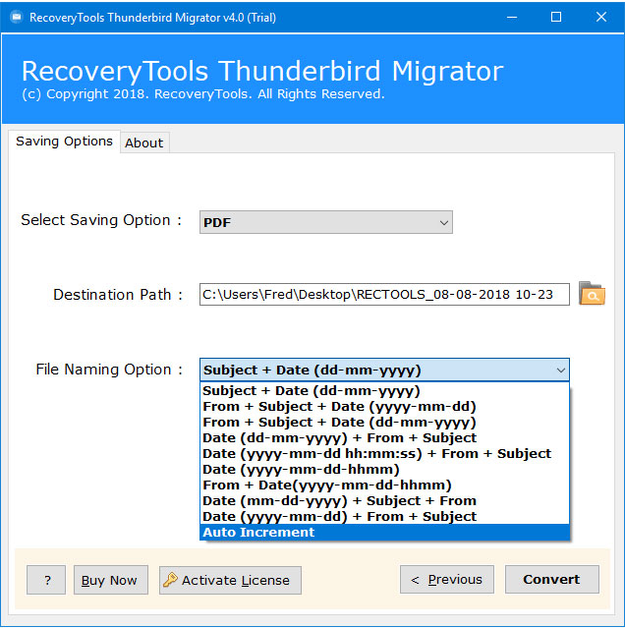Click inside the Destination Path field

384,295
